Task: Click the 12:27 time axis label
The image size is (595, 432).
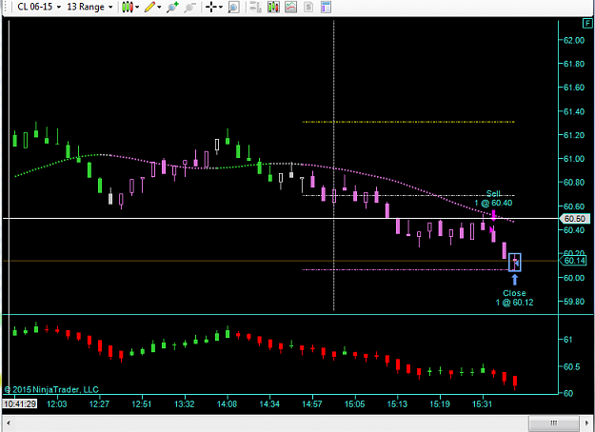Action: 99,404
